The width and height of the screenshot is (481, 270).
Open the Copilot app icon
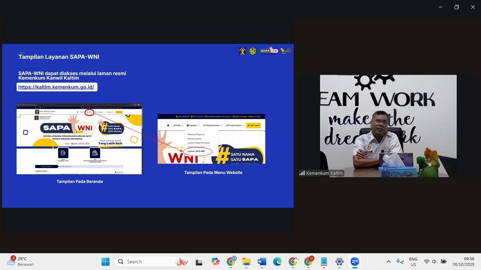click(215, 262)
